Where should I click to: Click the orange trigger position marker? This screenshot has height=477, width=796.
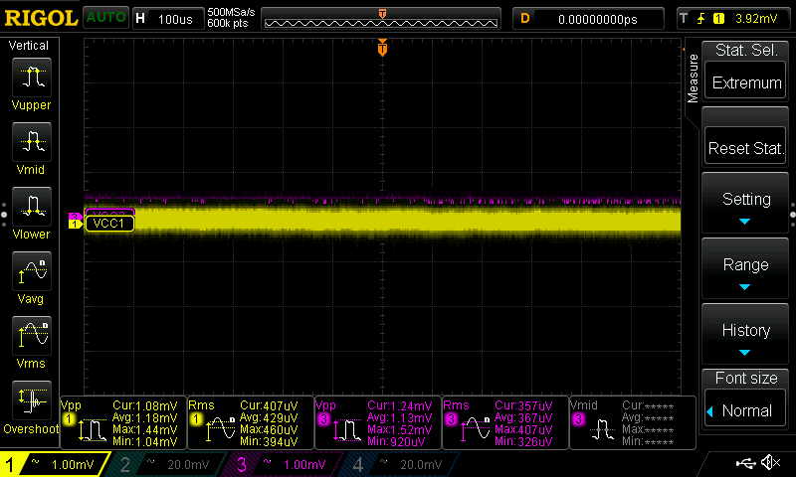382,48
